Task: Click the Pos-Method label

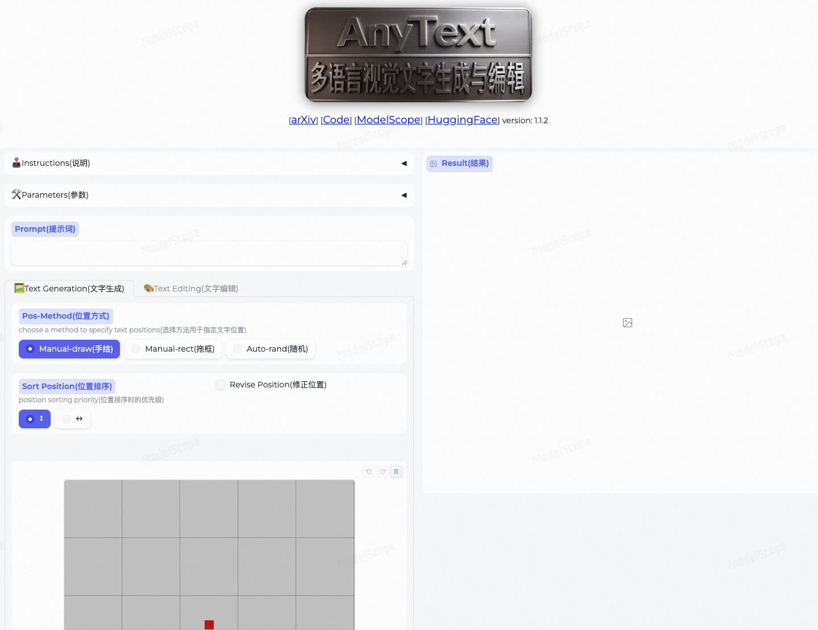Action: [x=66, y=316]
